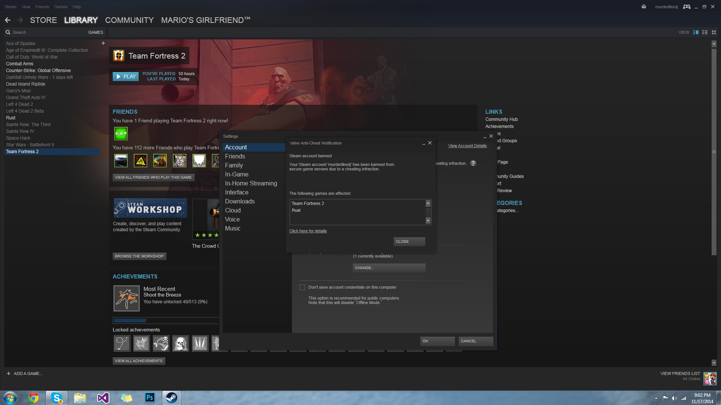This screenshot has height=405, width=721.
Task: Open the friend avatar showing a black car
Action: coord(121,161)
